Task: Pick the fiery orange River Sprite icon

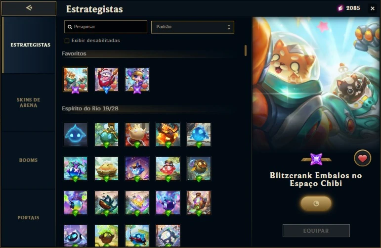Action: (x=168, y=134)
